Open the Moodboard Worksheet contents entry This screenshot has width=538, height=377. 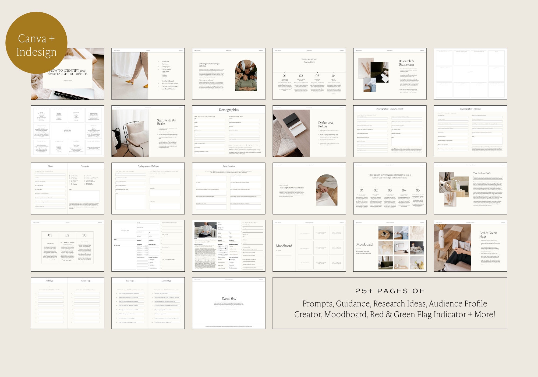coord(169,89)
